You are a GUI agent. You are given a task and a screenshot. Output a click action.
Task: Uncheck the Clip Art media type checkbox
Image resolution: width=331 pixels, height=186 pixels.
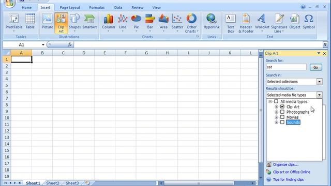(282, 107)
